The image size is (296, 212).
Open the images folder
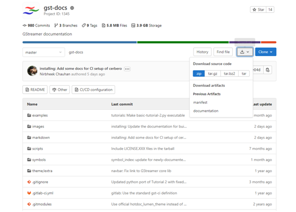[x=38, y=126]
